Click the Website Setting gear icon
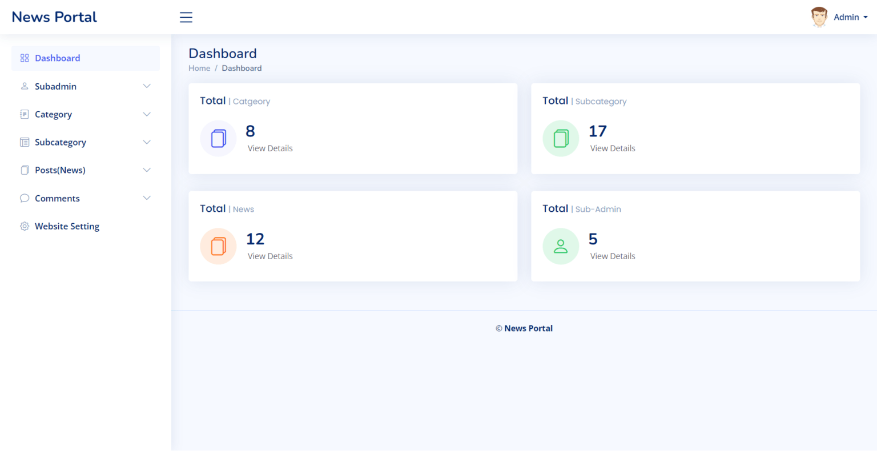Viewport: 877px width, 451px height. pyautogui.click(x=24, y=226)
